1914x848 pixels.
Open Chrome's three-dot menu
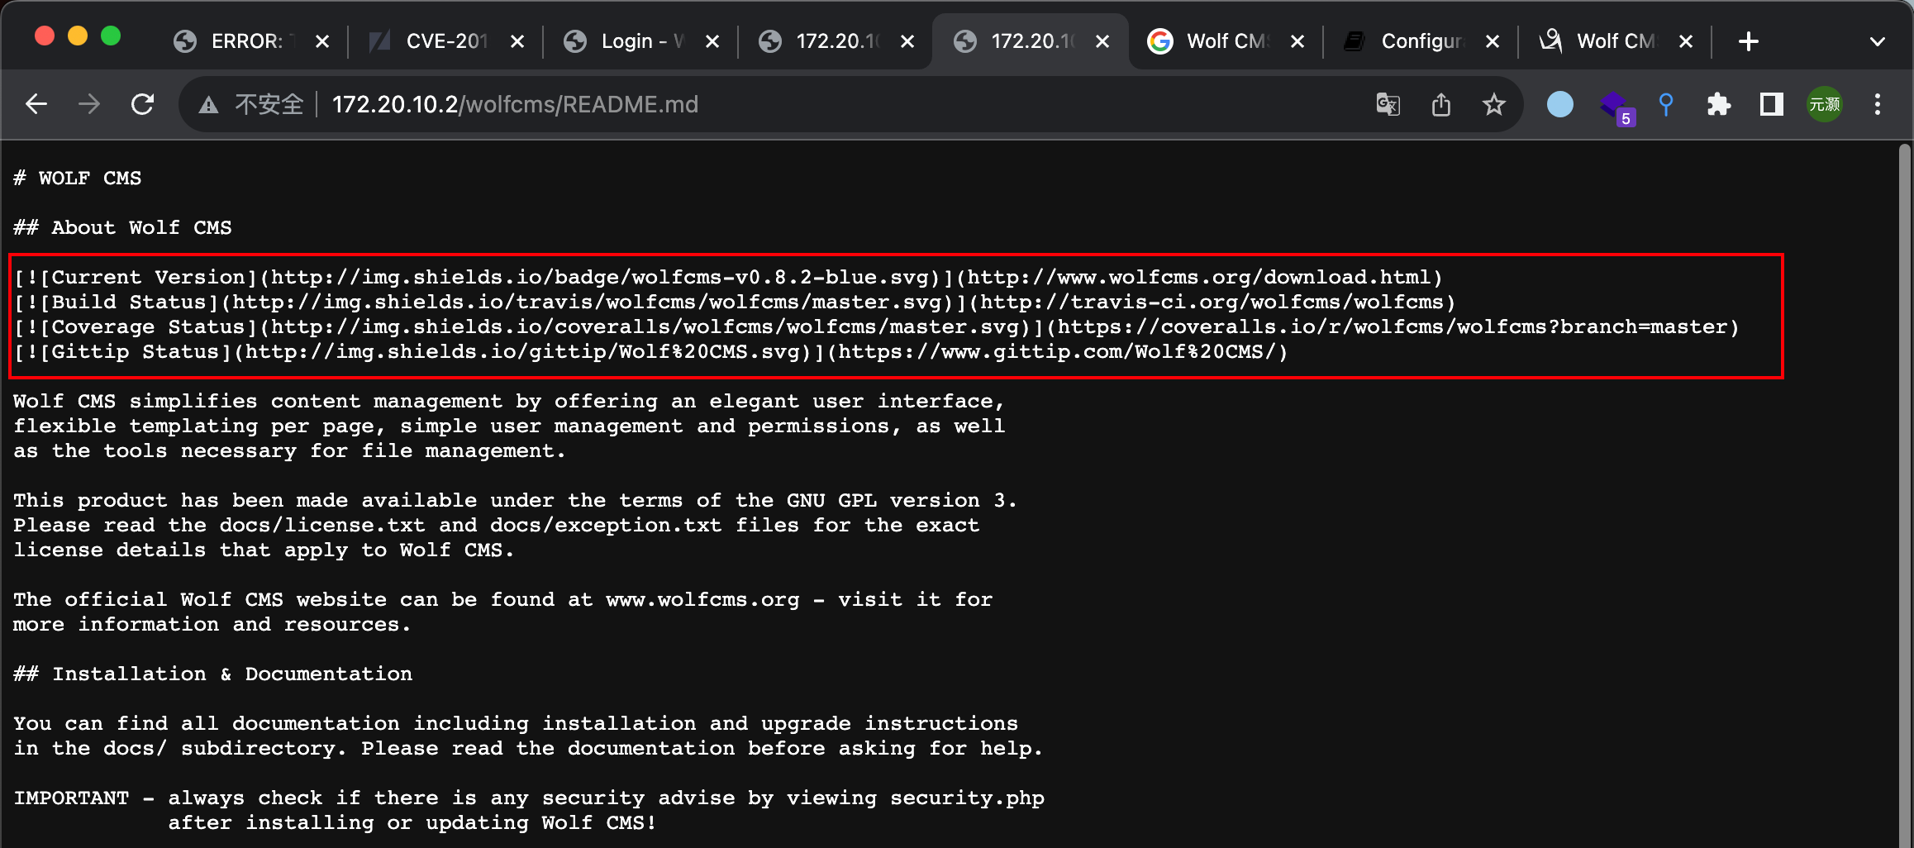(1878, 104)
